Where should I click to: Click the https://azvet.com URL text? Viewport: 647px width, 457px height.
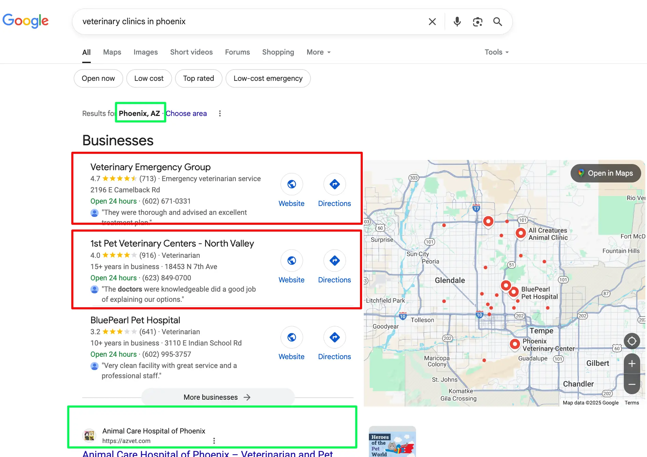click(126, 441)
